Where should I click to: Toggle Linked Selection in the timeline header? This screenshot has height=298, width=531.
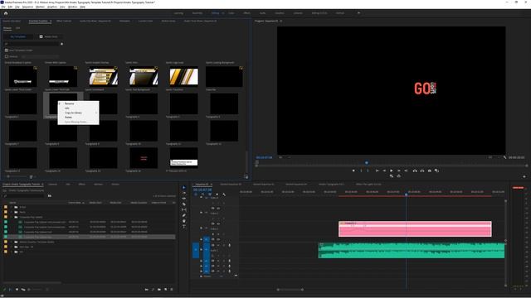point(210,195)
